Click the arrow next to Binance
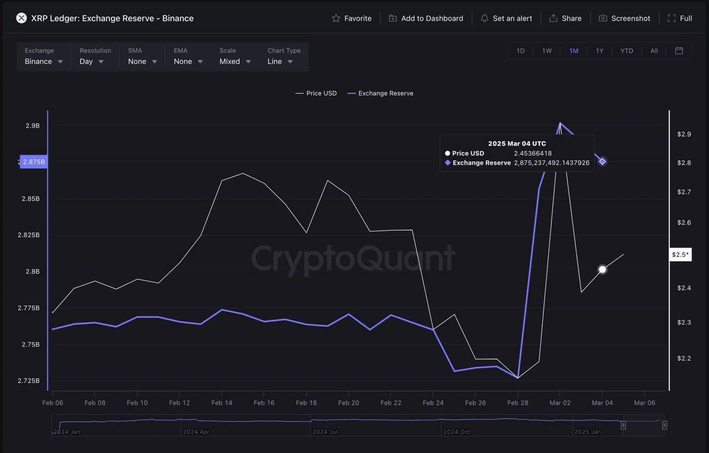Viewport: 709px width, 453px height. point(60,62)
